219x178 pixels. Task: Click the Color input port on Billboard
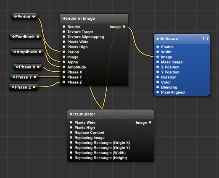(158, 82)
